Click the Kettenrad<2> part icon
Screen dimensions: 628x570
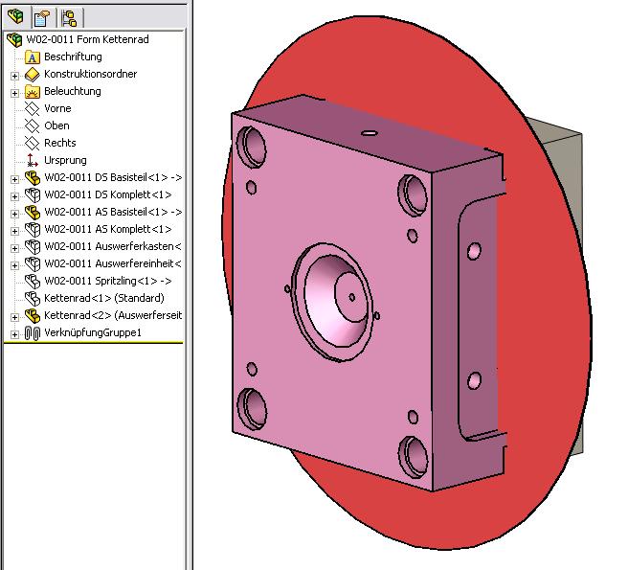point(32,316)
